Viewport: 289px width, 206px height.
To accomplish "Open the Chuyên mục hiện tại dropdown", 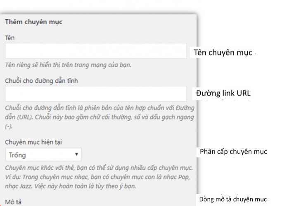I will coord(43,155).
